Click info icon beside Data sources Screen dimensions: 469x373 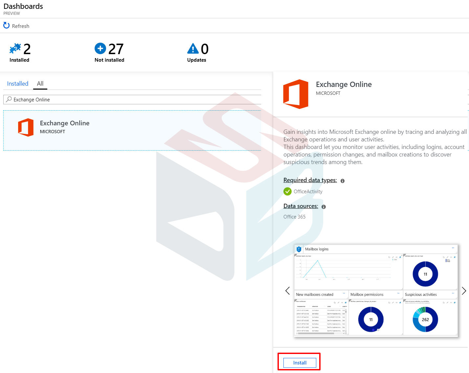pos(324,207)
